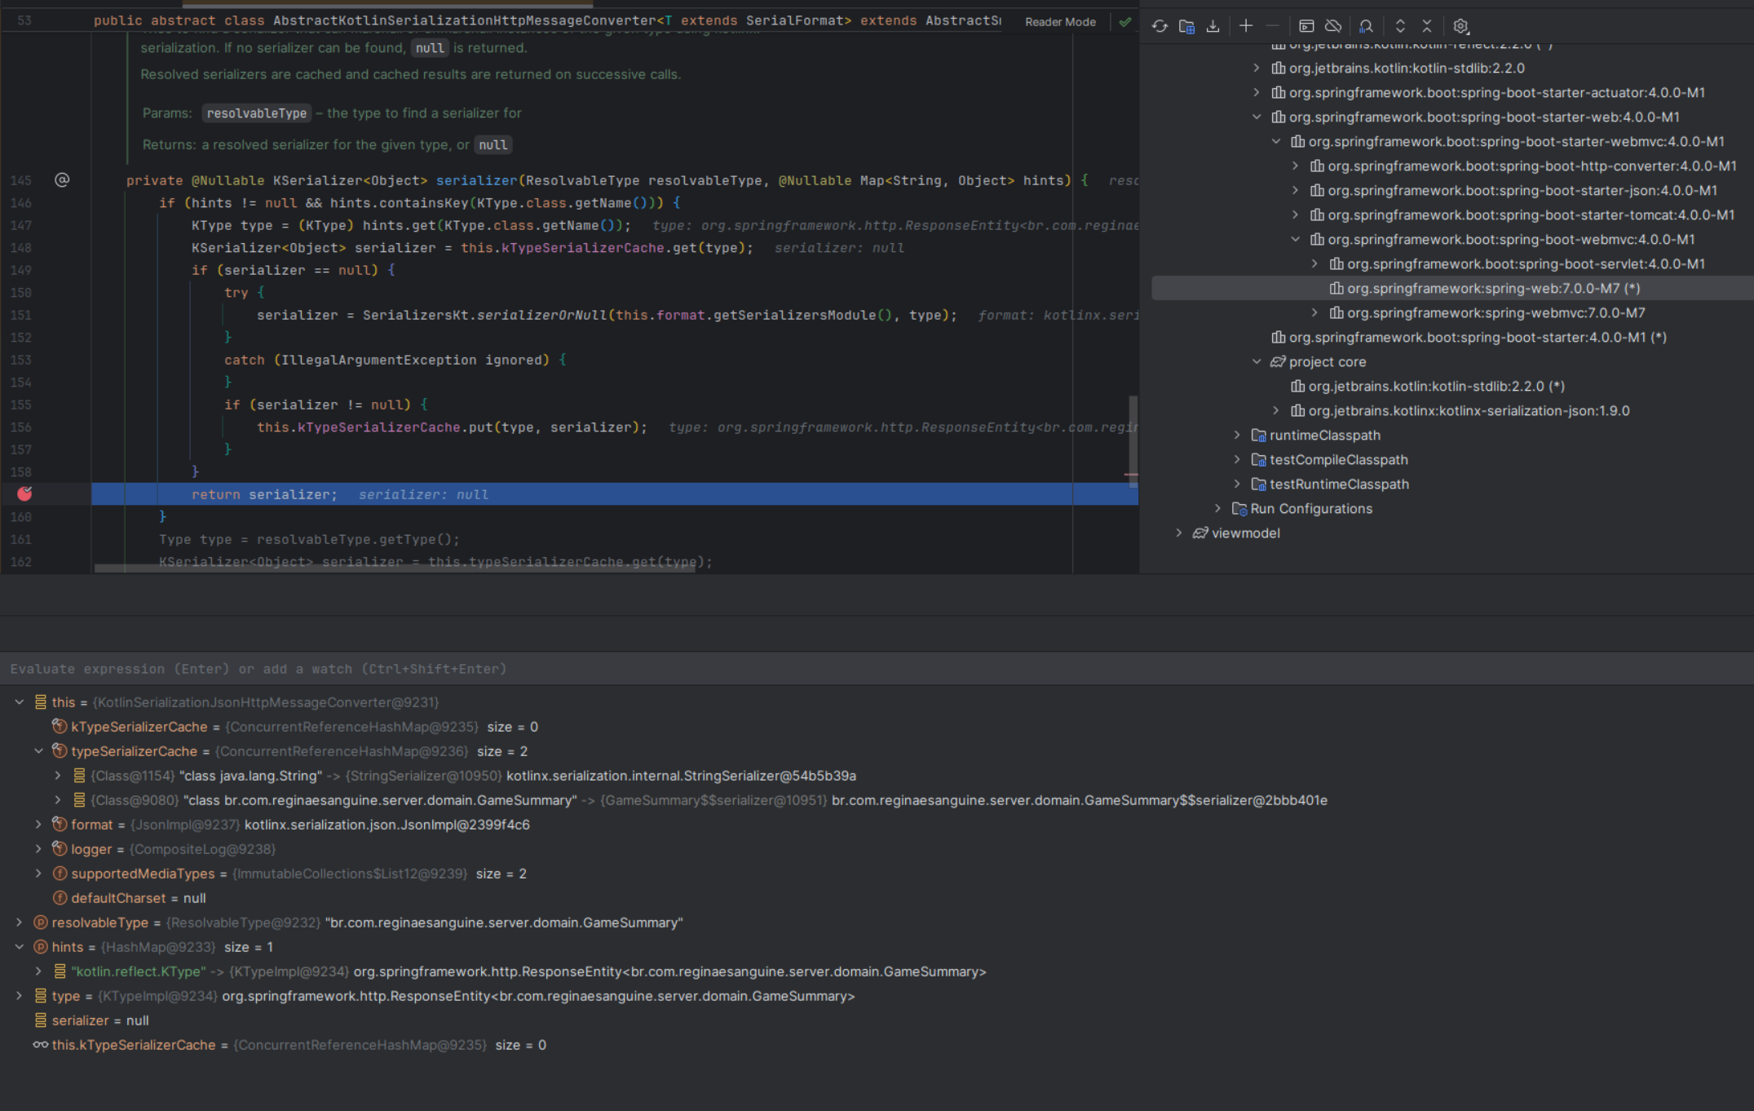
Task: Click the editor vertical scrollbar thumb
Action: 1133,440
